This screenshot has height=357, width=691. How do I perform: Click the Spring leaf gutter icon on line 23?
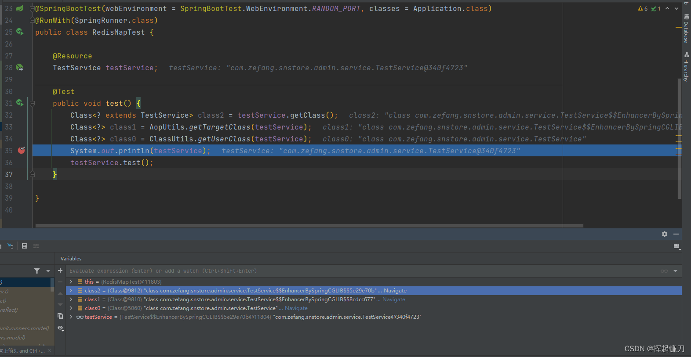coord(20,8)
